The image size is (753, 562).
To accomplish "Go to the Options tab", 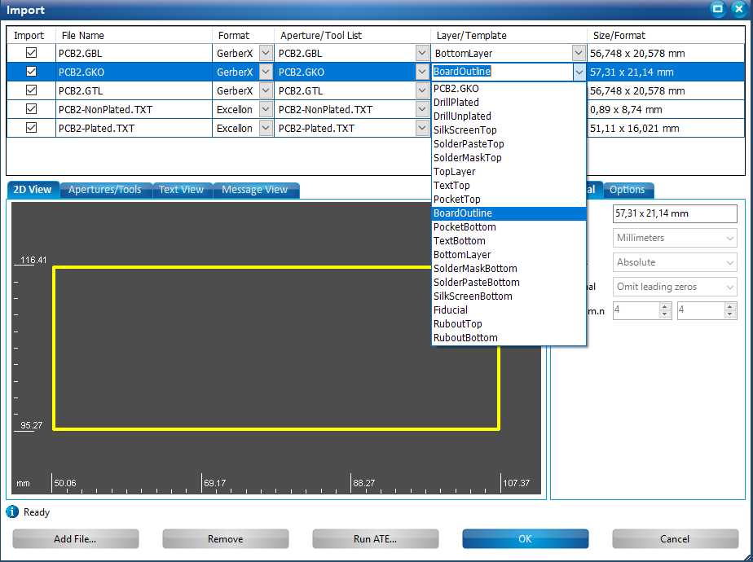I will pos(627,190).
